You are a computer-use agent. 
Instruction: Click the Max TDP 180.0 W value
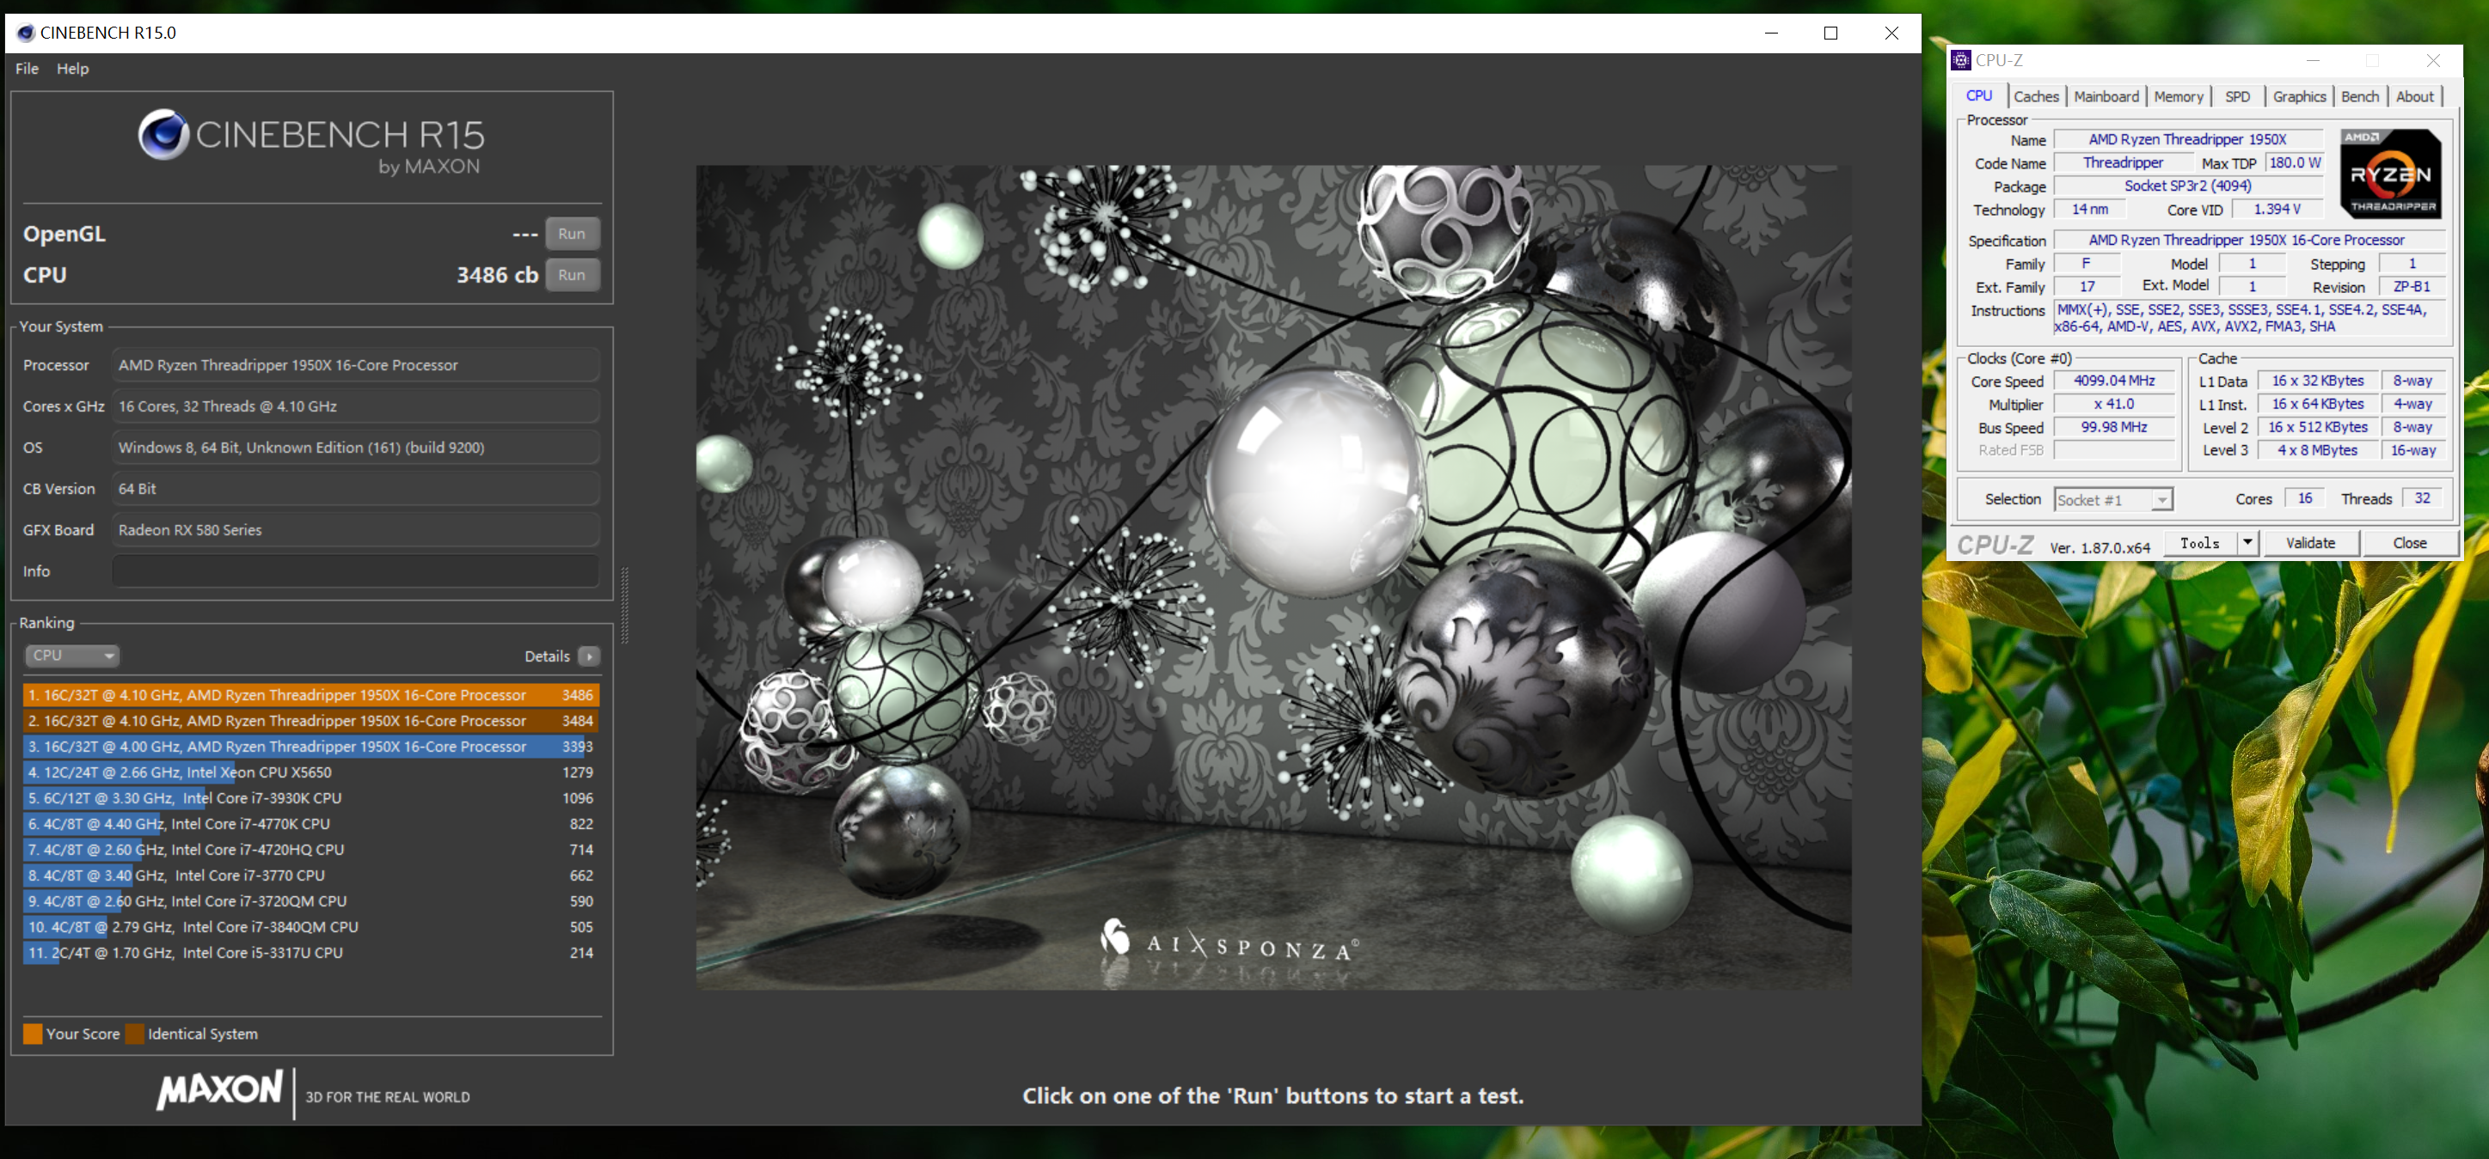(x=2294, y=163)
